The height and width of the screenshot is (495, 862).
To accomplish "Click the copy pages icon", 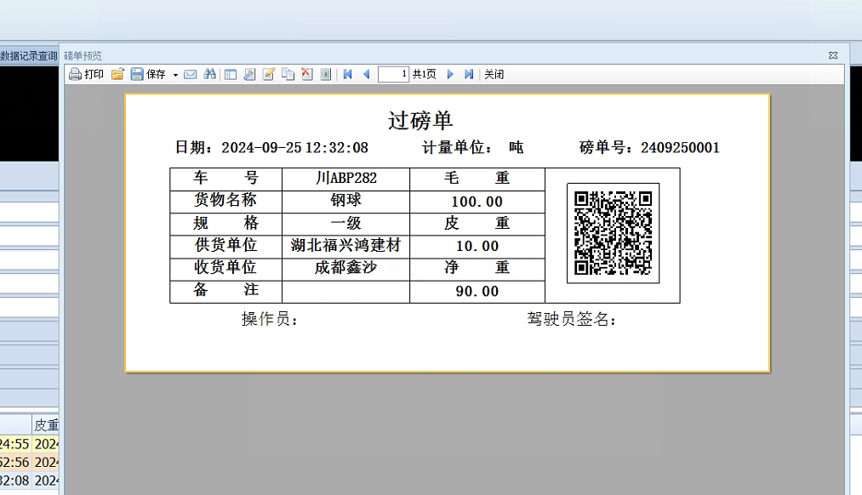I will point(288,75).
